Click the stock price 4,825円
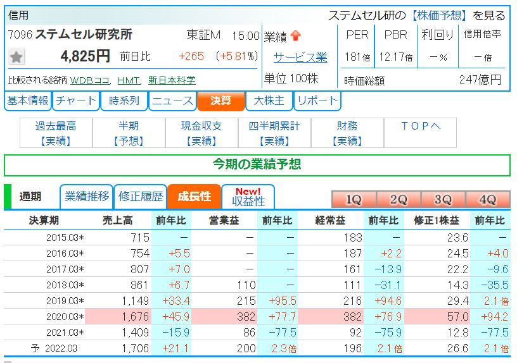 (85, 56)
